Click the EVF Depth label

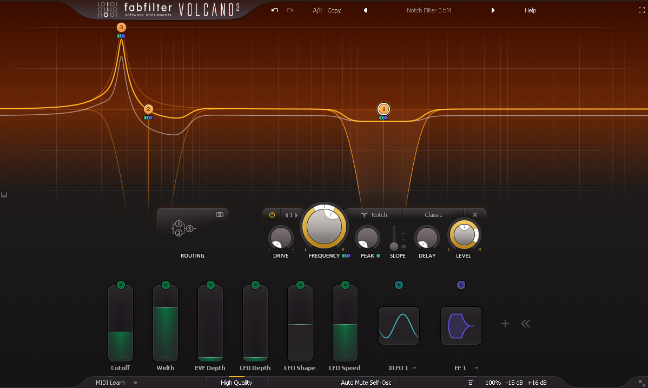[x=210, y=368]
